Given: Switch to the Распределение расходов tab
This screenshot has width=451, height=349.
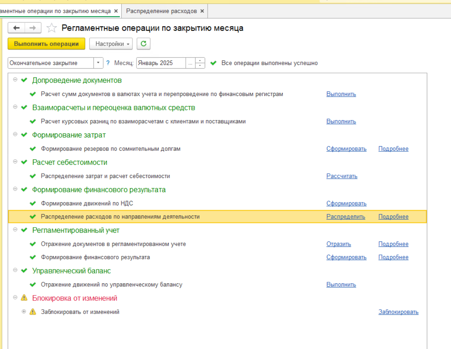Looking at the screenshot, I should (x=161, y=11).
